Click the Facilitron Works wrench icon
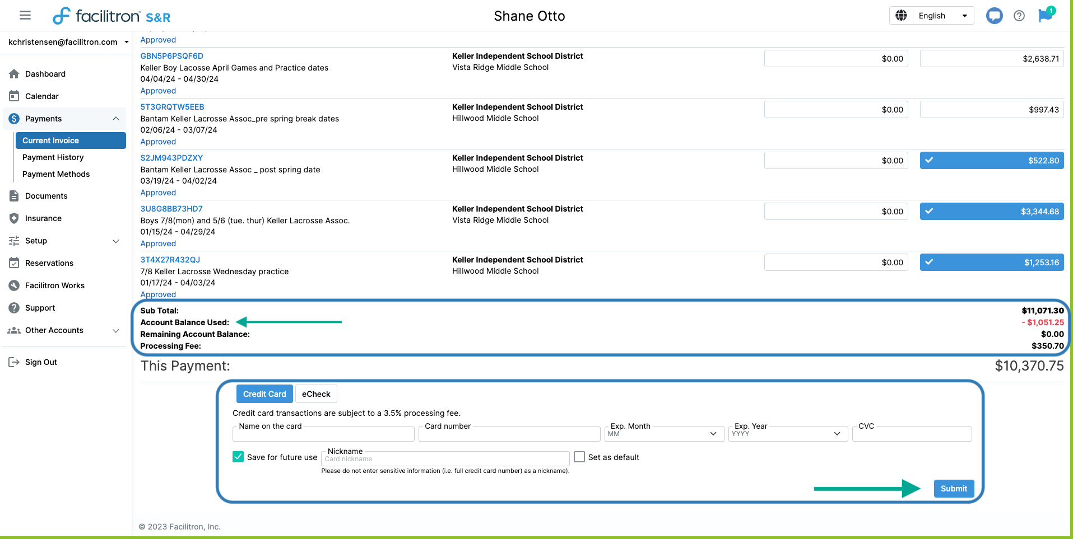 [x=14, y=285]
